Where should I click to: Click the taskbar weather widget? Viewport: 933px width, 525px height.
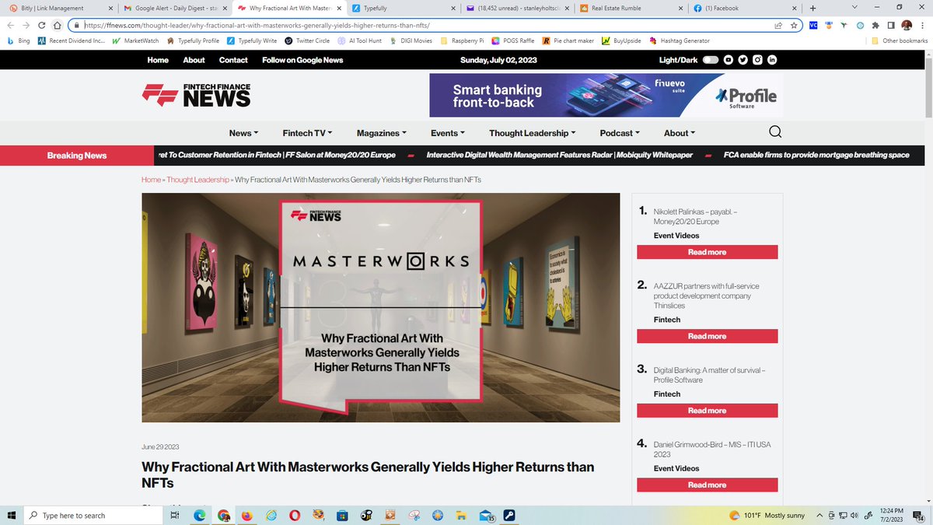point(766,515)
